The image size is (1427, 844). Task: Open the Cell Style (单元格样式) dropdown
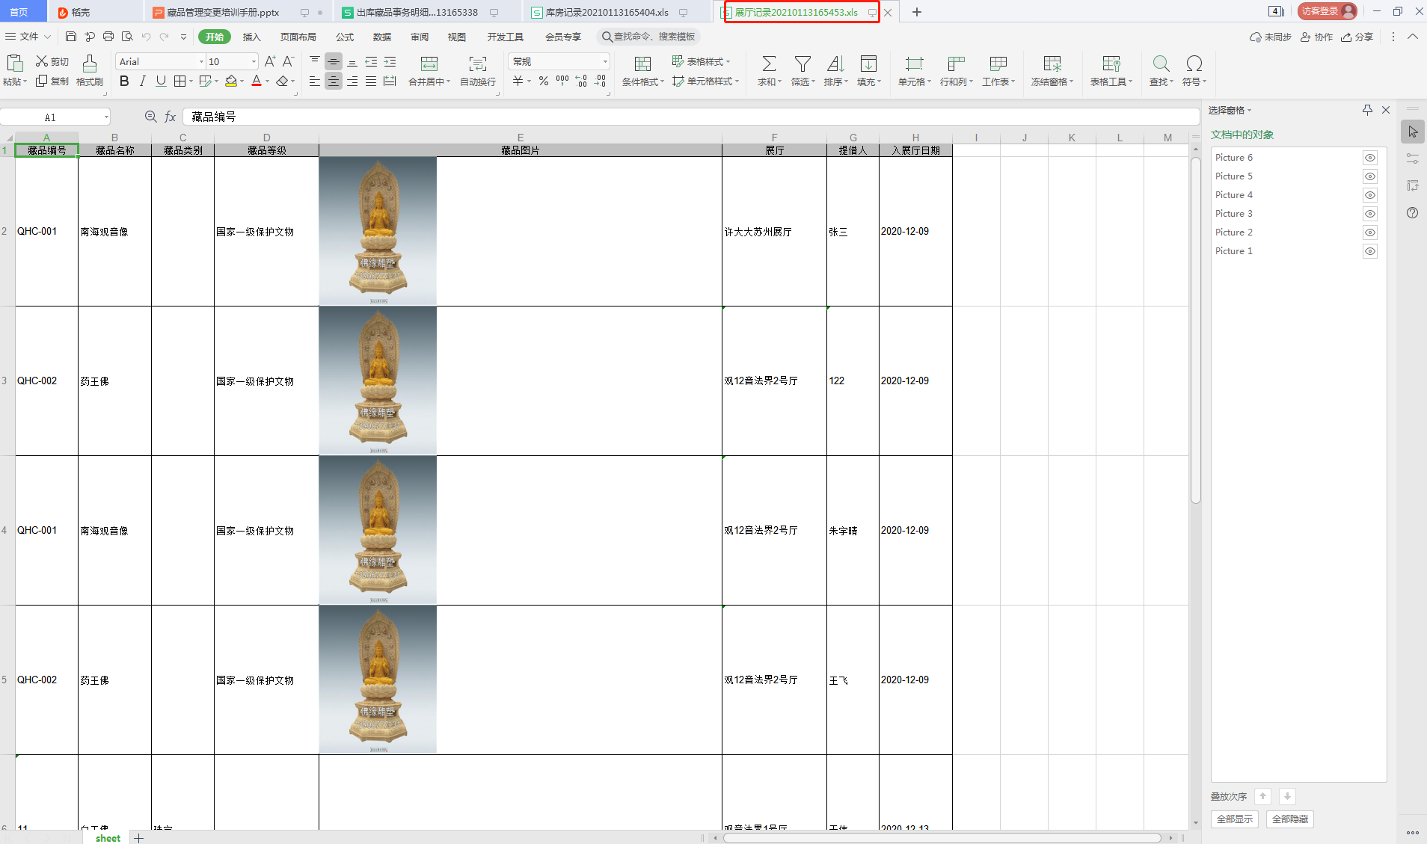pos(706,81)
